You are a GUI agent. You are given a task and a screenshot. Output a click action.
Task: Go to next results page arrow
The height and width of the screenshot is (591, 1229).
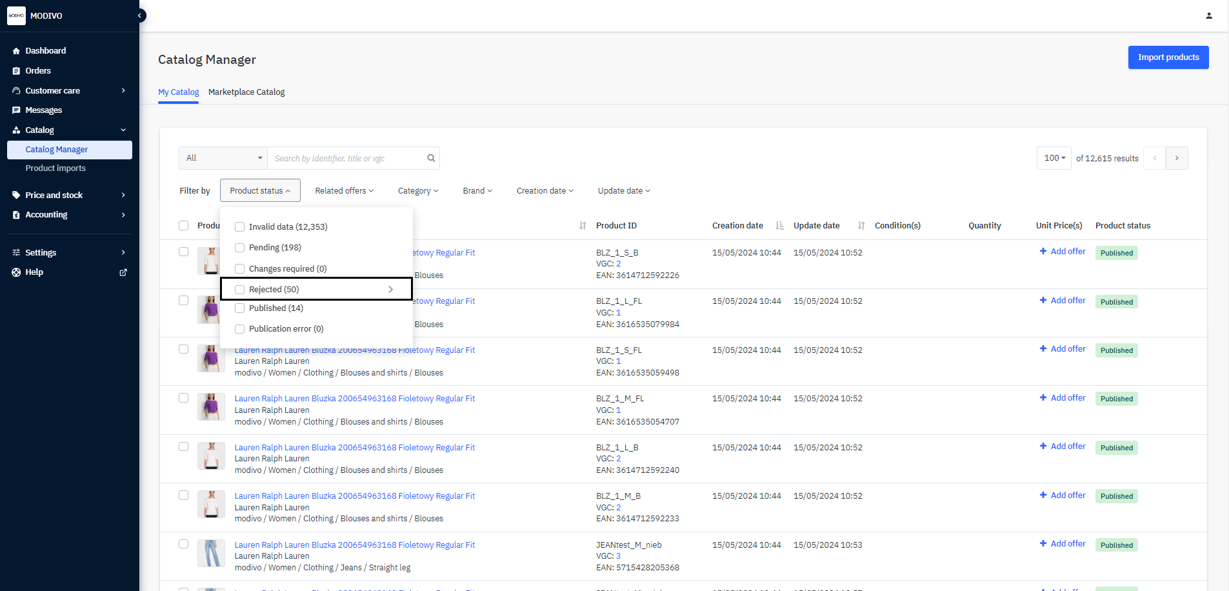coord(1176,158)
